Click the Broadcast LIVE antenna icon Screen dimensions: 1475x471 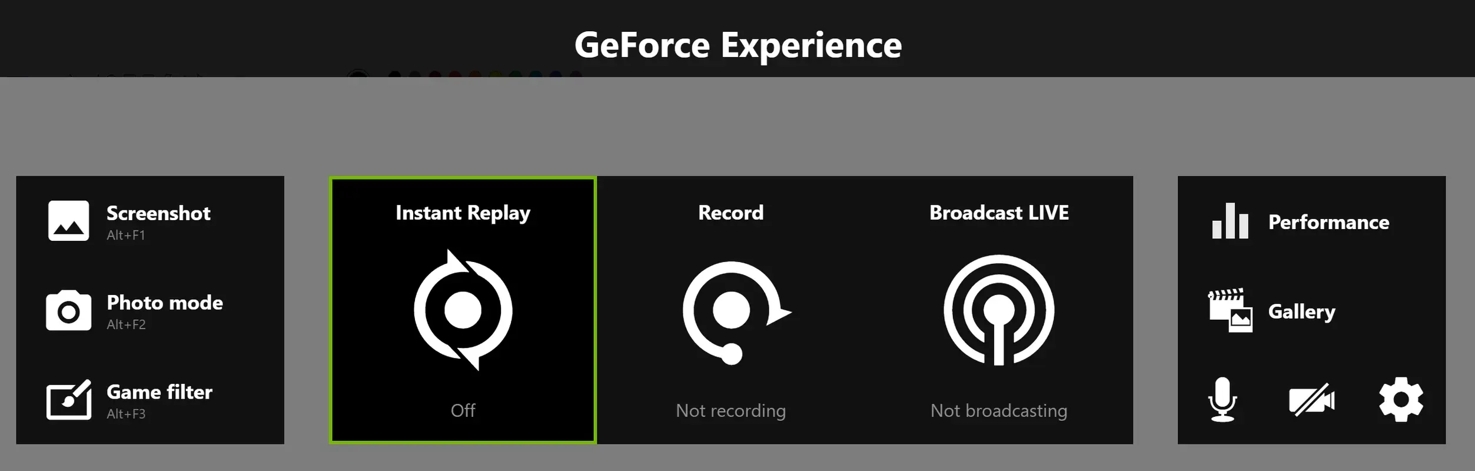999,310
